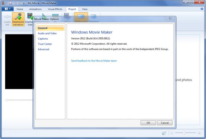Screen dimensions: 206x139
Task: Click the thumbnail size icon in the status bar
Action: tap(164, 133)
